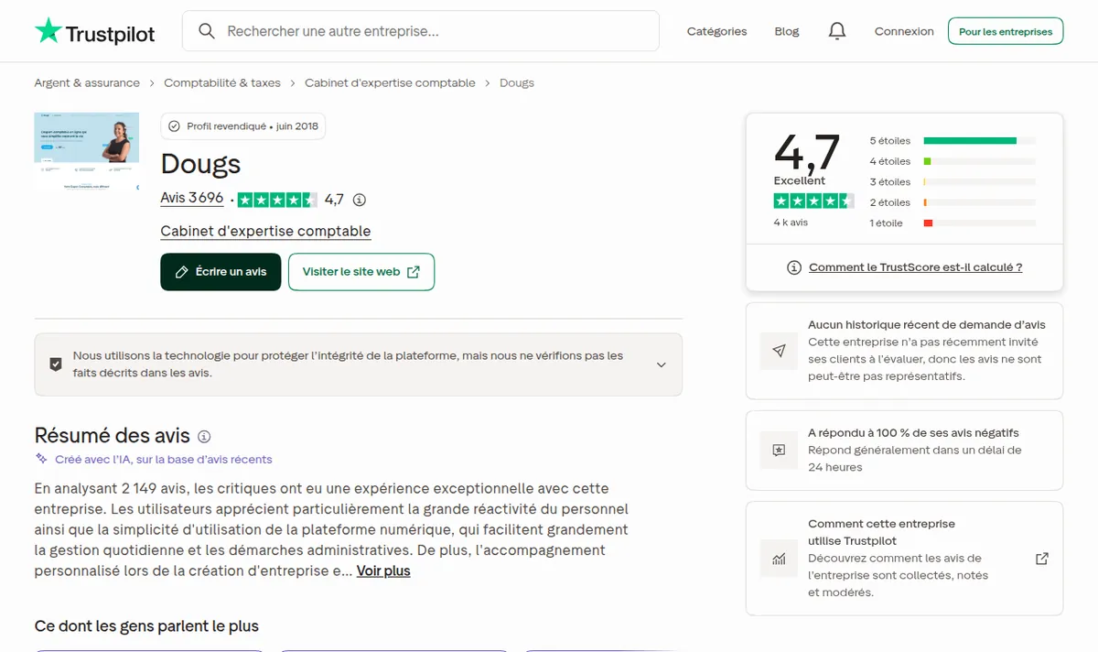Click the Pour les entreprises button

click(x=1006, y=31)
